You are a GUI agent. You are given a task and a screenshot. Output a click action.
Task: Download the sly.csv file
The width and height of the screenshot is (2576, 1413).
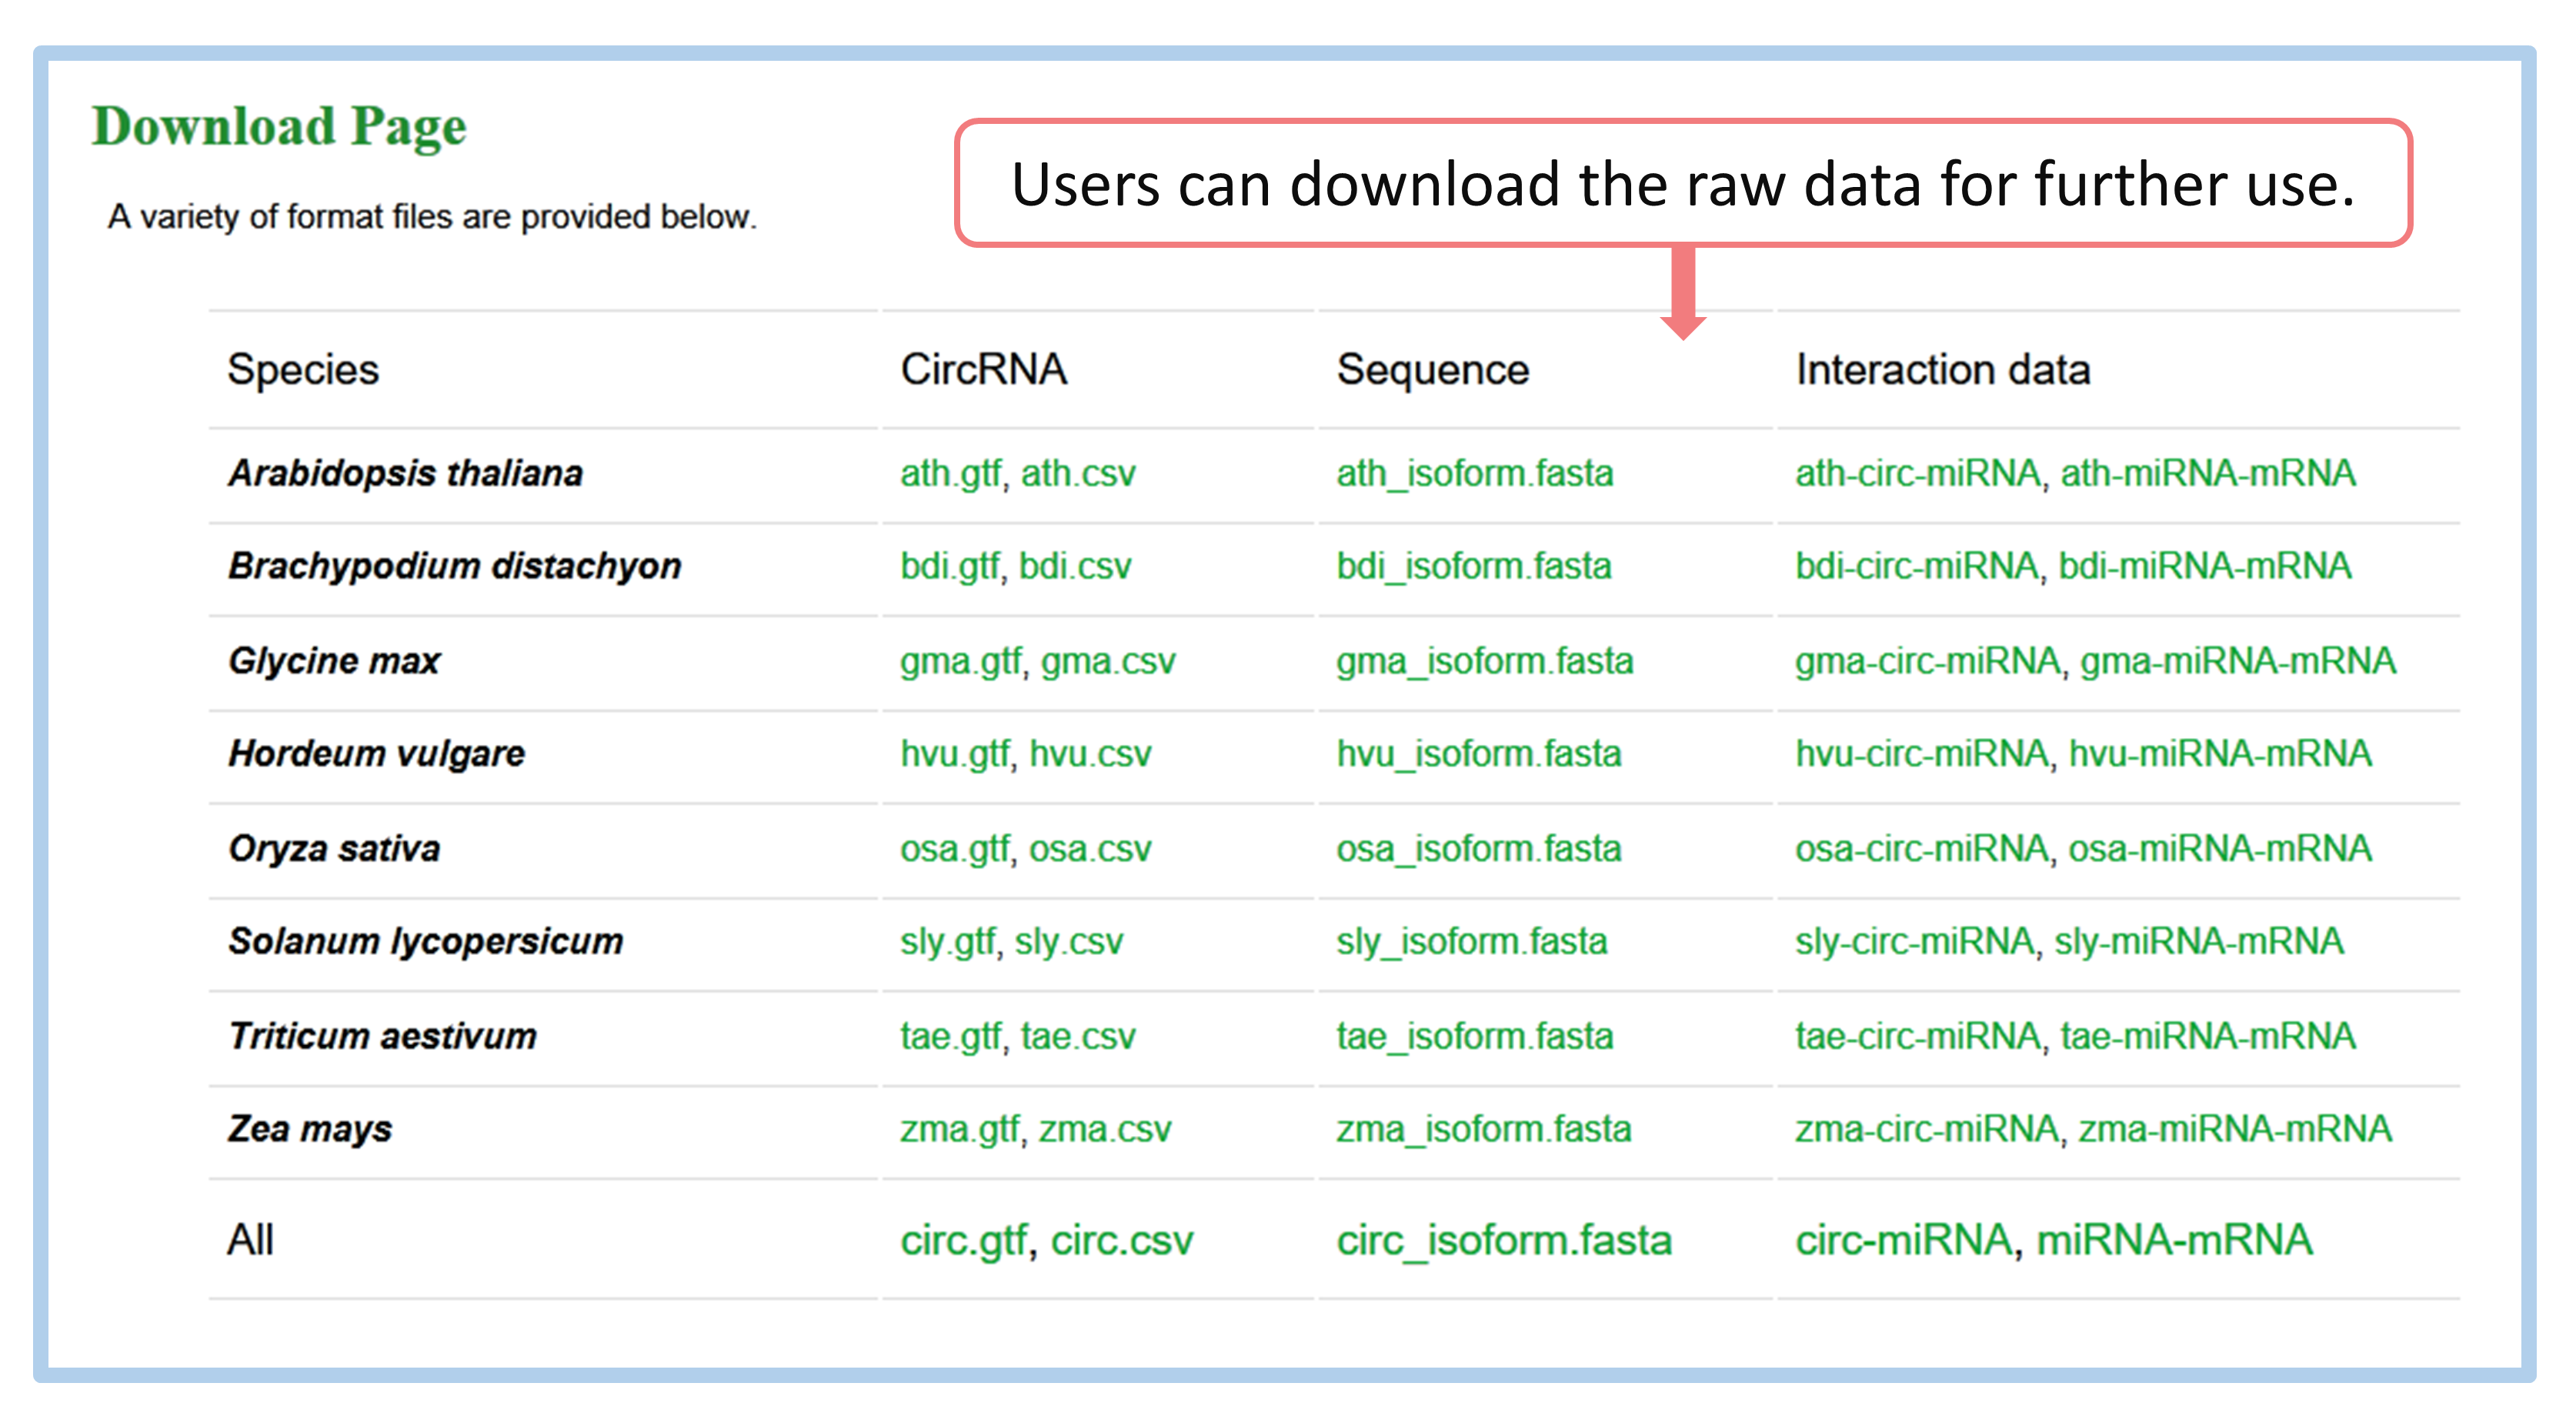point(1068,942)
